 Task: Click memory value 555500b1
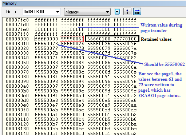(99, 115)
